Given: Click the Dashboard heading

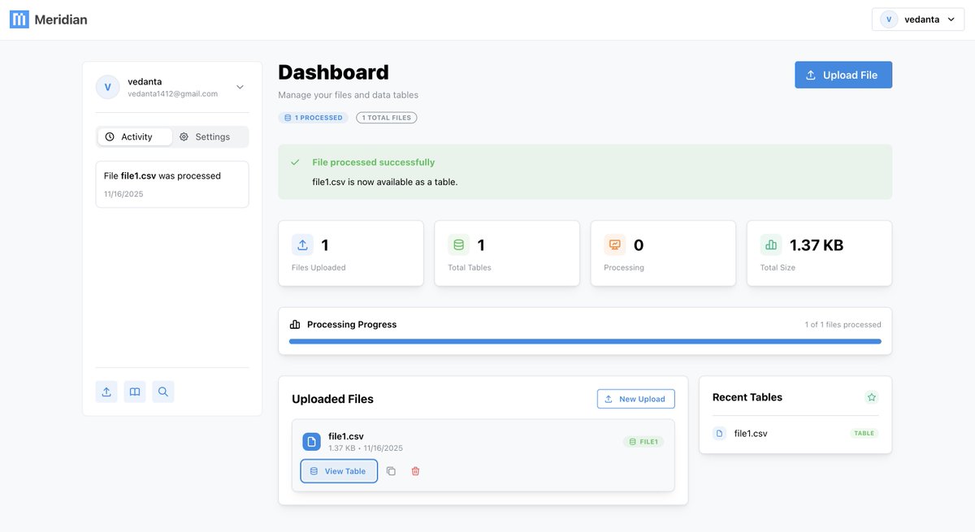Looking at the screenshot, I should (333, 72).
